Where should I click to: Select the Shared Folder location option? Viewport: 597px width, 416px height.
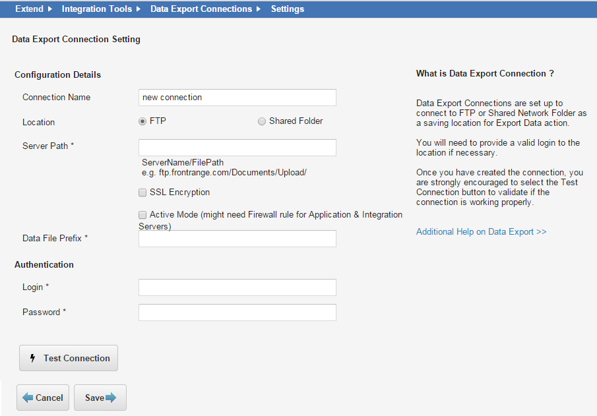coord(262,121)
